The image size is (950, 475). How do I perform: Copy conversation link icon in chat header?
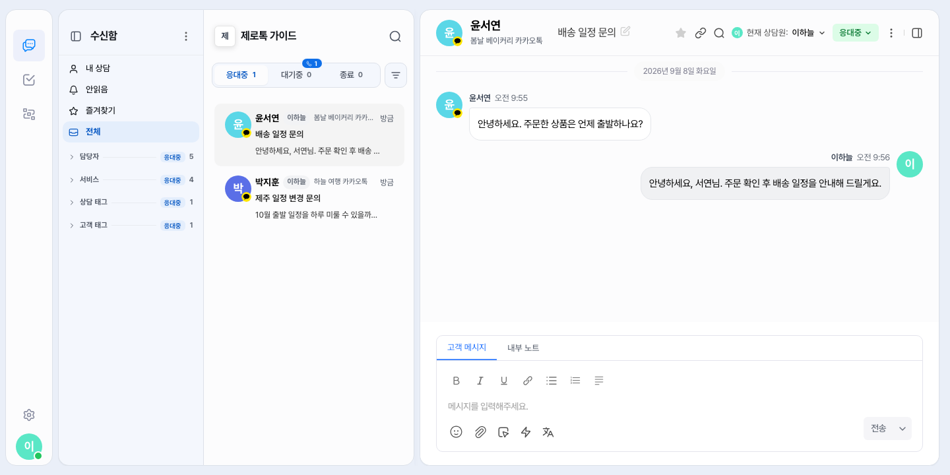701,33
